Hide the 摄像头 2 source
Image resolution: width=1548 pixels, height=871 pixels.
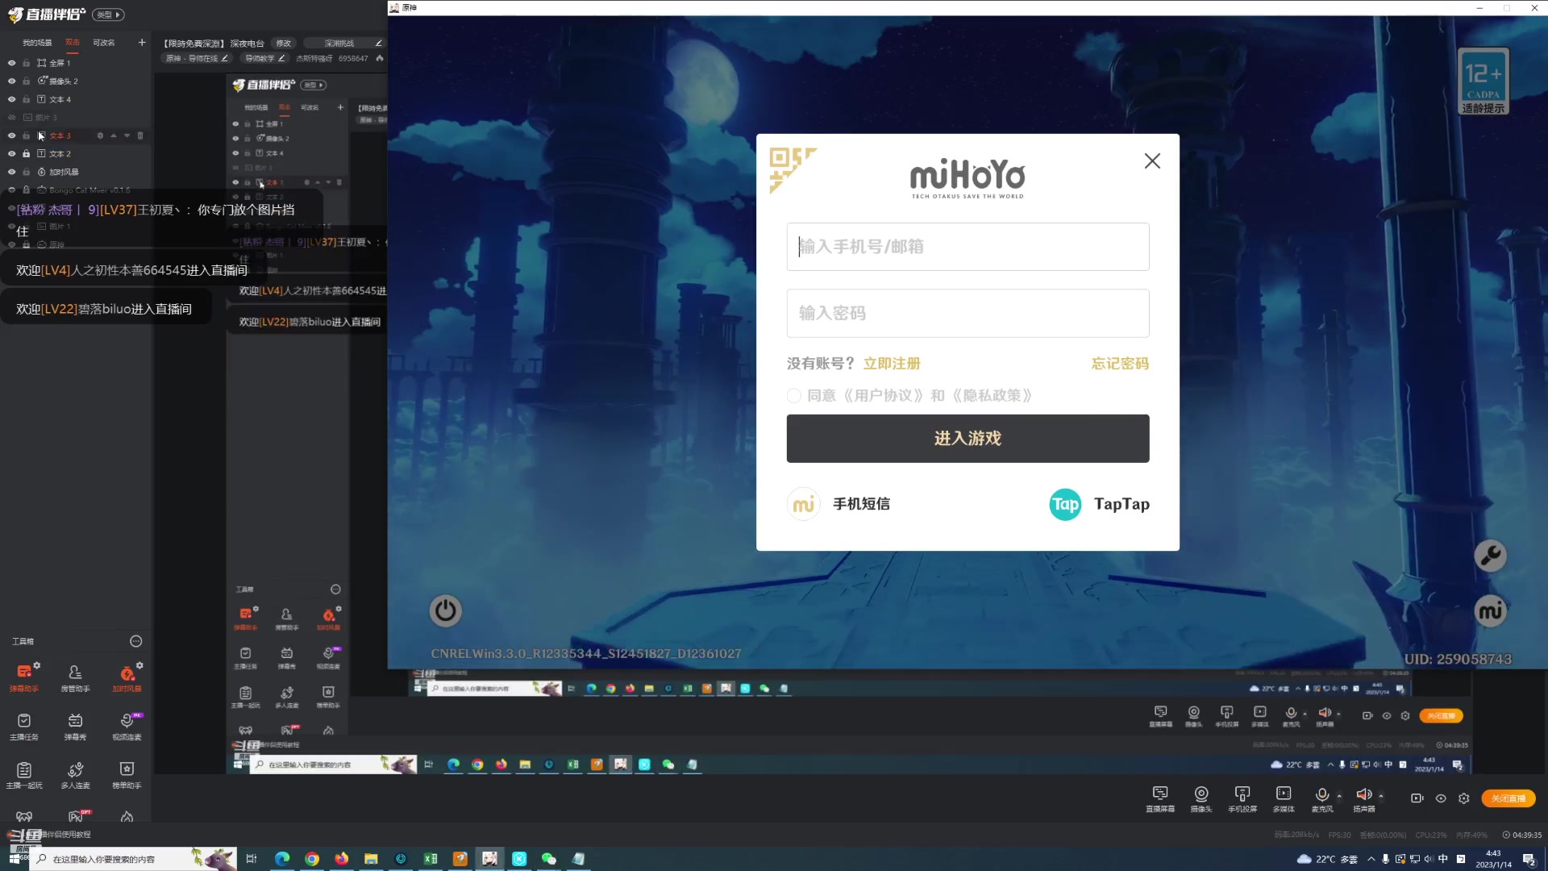[11, 81]
